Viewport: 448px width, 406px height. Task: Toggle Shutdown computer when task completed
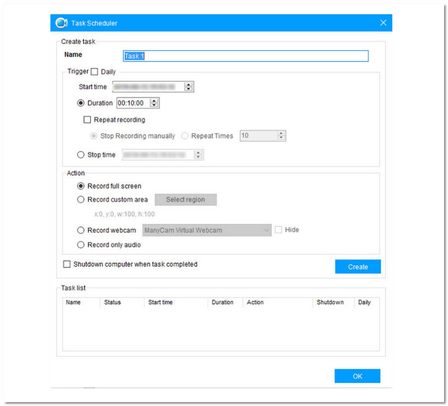click(67, 264)
